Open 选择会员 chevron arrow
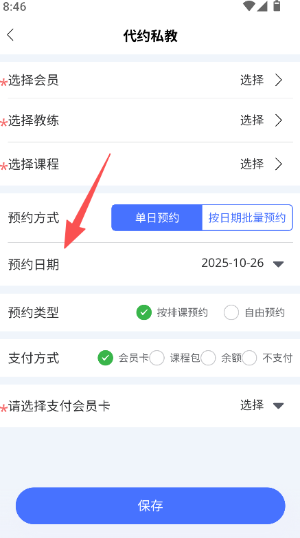 279,80
